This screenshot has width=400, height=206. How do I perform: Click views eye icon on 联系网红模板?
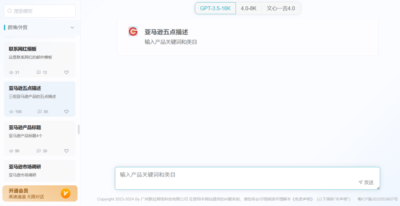click(11, 72)
